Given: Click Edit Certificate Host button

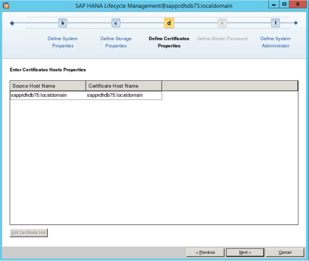Looking at the screenshot, I should pyautogui.click(x=29, y=233).
